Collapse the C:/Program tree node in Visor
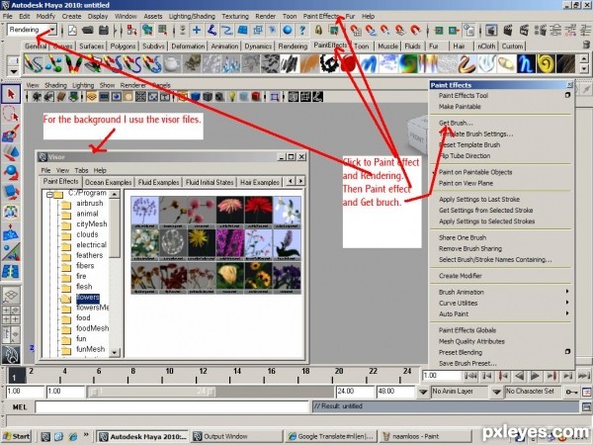593x445 pixels. (x=49, y=195)
